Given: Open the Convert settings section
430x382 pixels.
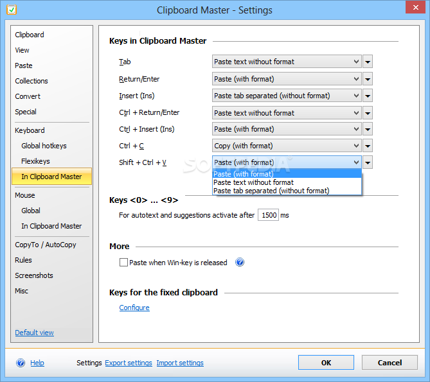Looking at the screenshot, I should [28, 96].
